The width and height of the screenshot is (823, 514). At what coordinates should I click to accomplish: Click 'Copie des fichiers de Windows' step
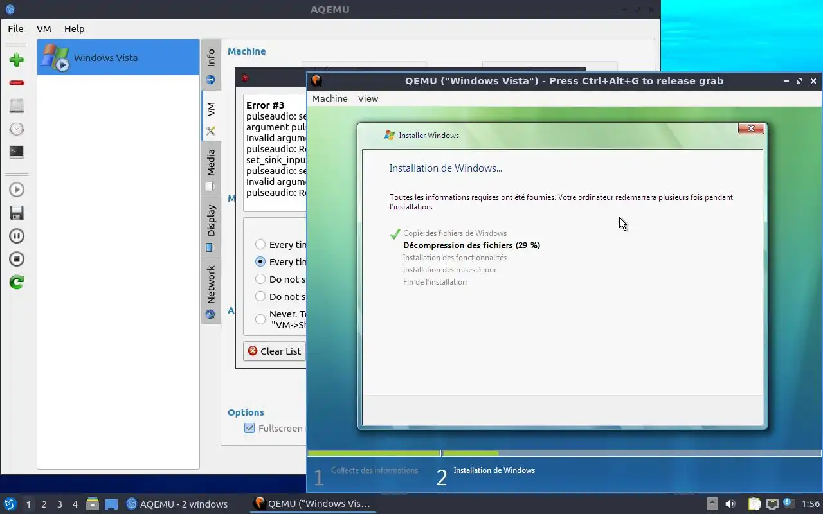click(x=455, y=233)
